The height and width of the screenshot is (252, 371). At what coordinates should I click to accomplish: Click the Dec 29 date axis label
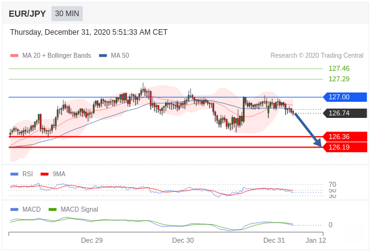[x=92, y=240]
